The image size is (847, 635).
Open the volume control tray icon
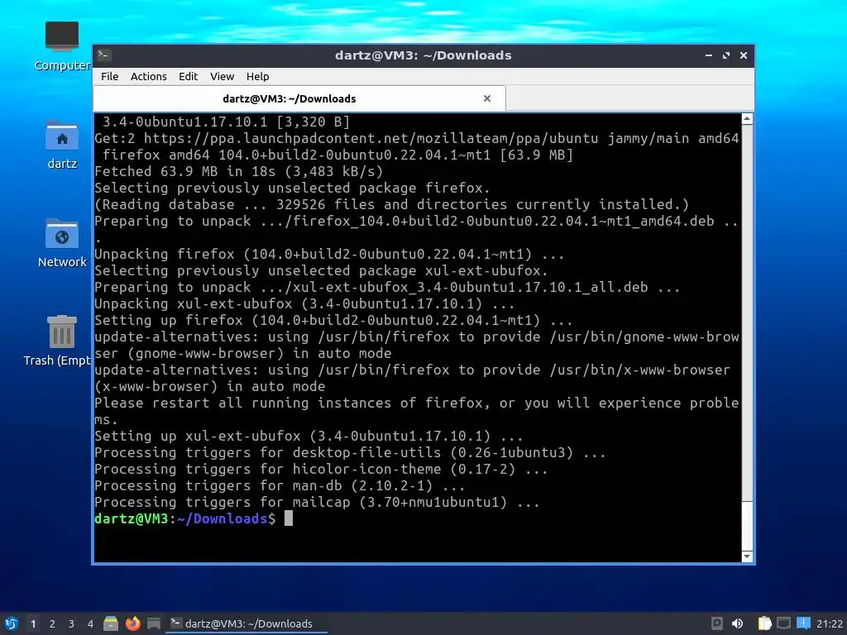737,623
